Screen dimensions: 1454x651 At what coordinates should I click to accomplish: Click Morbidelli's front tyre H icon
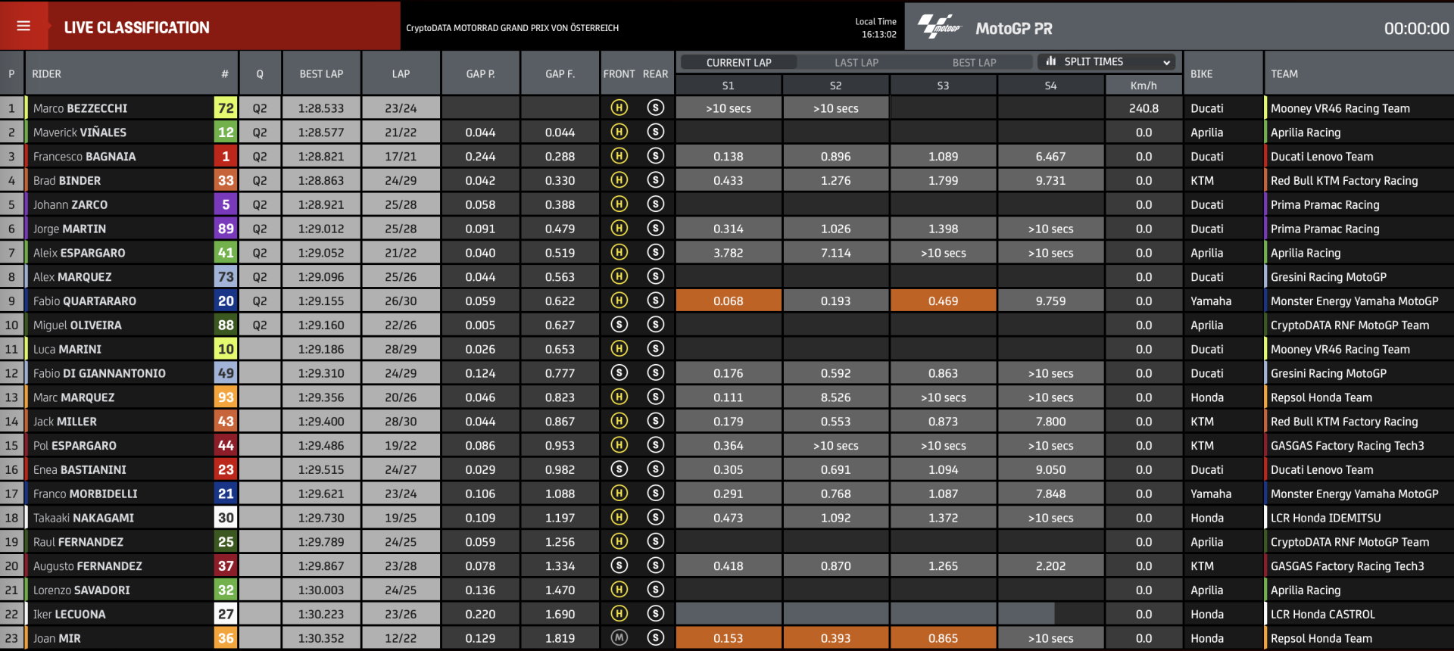619,493
